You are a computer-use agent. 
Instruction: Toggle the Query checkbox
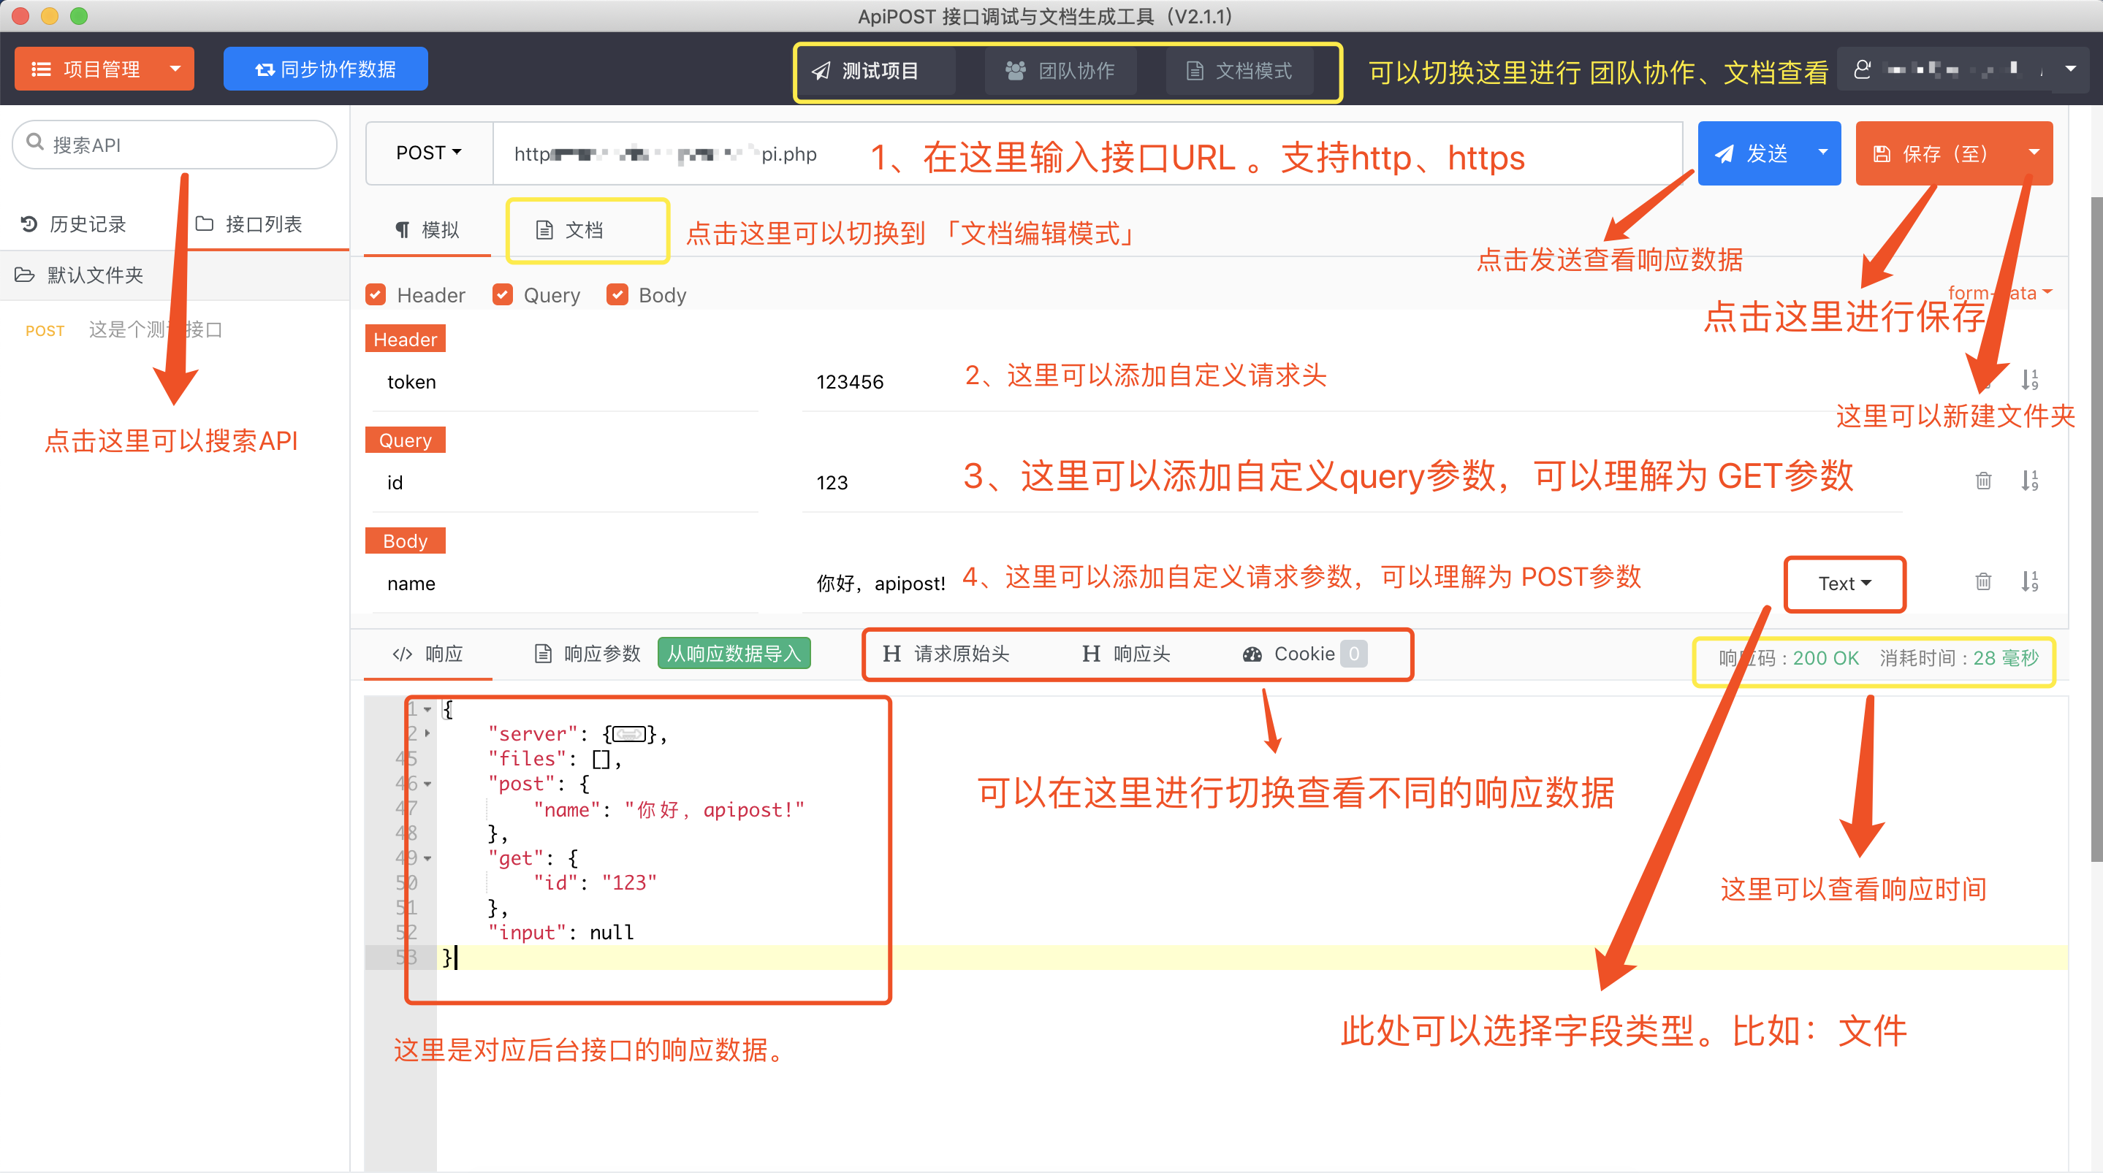[503, 294]
